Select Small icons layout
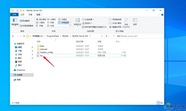The width and height of the screenshot is (186, 111). click(x=40, y=23)
